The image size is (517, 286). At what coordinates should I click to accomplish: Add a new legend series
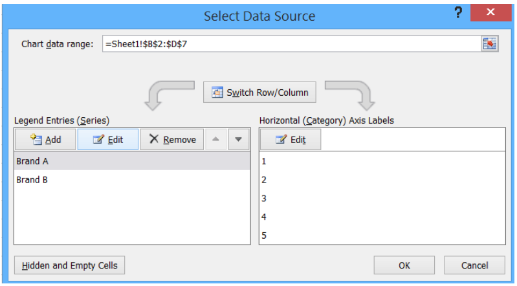pyautogui.click(x=45, y=140)
